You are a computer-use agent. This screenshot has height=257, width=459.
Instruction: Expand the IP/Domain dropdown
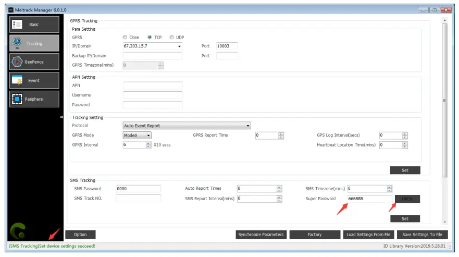(179, 46)
